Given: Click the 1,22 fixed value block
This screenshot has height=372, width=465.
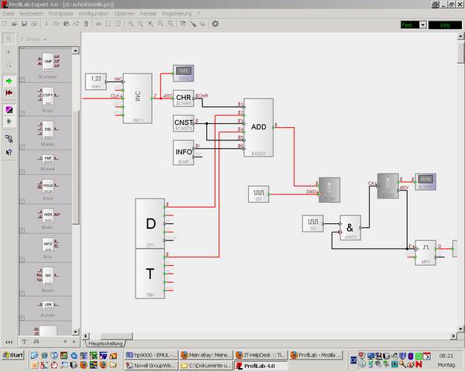Looking at the screenshot, I should click(96, 81).
